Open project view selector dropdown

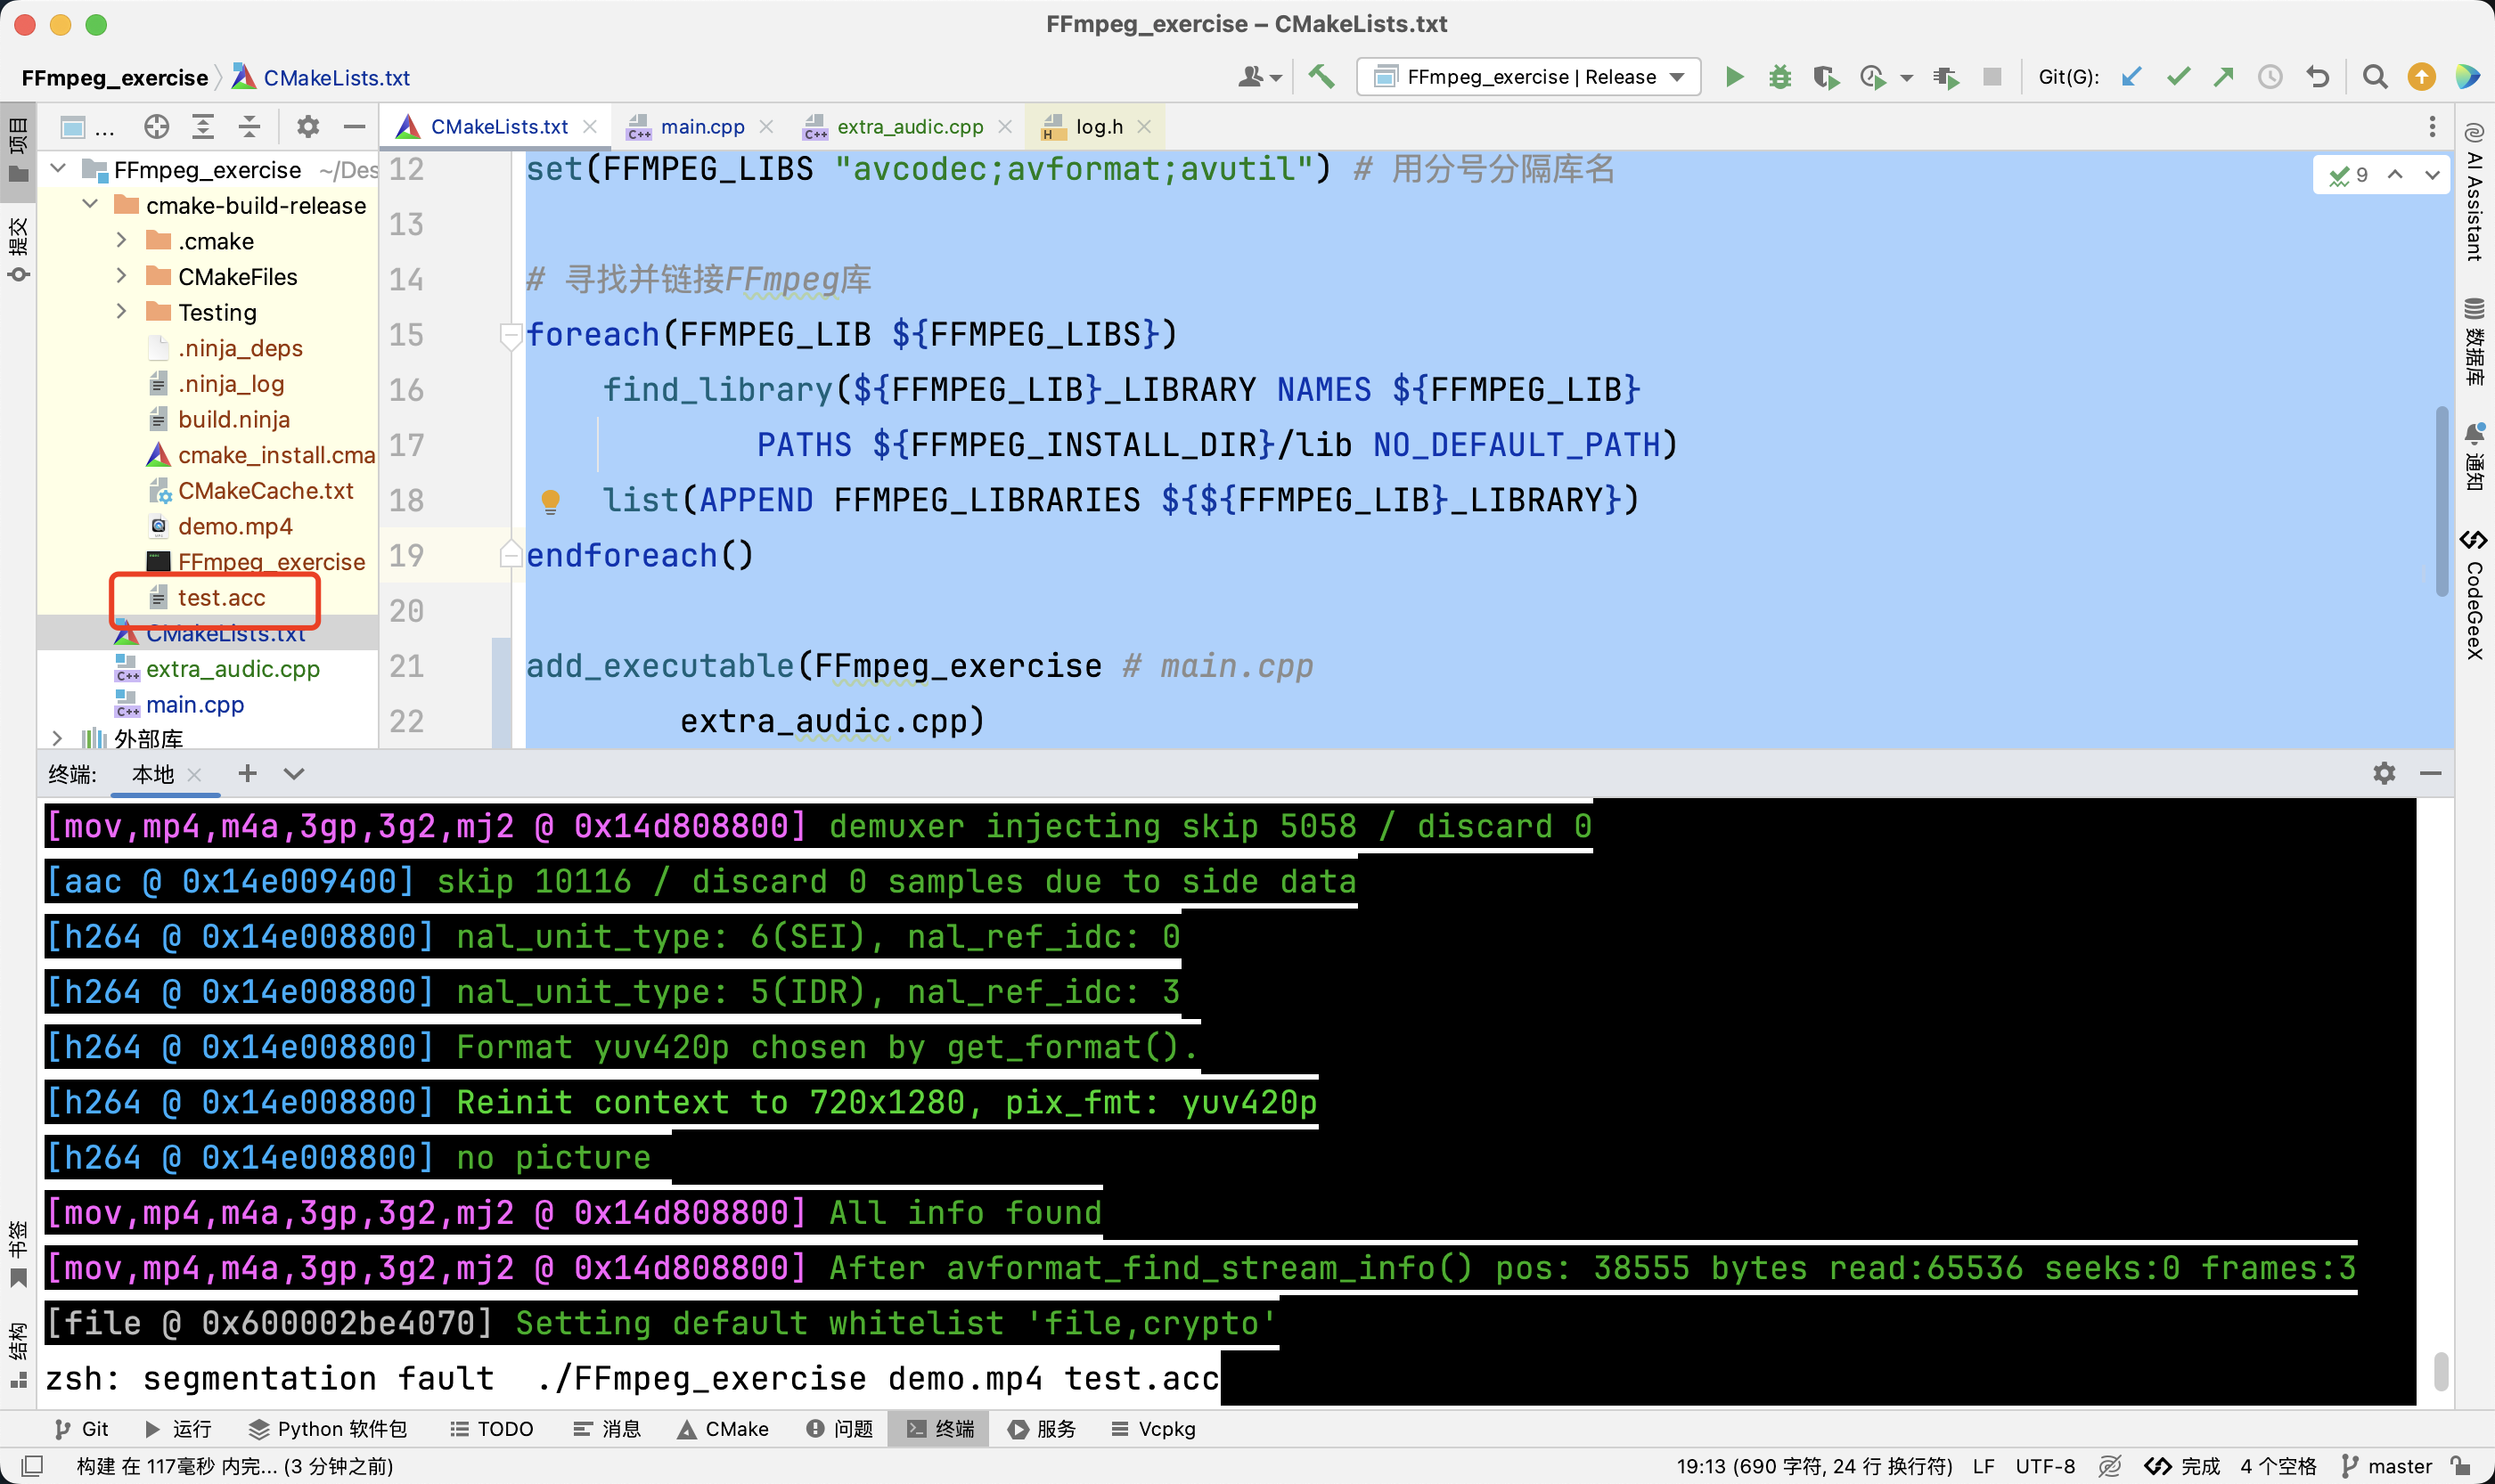86,127
